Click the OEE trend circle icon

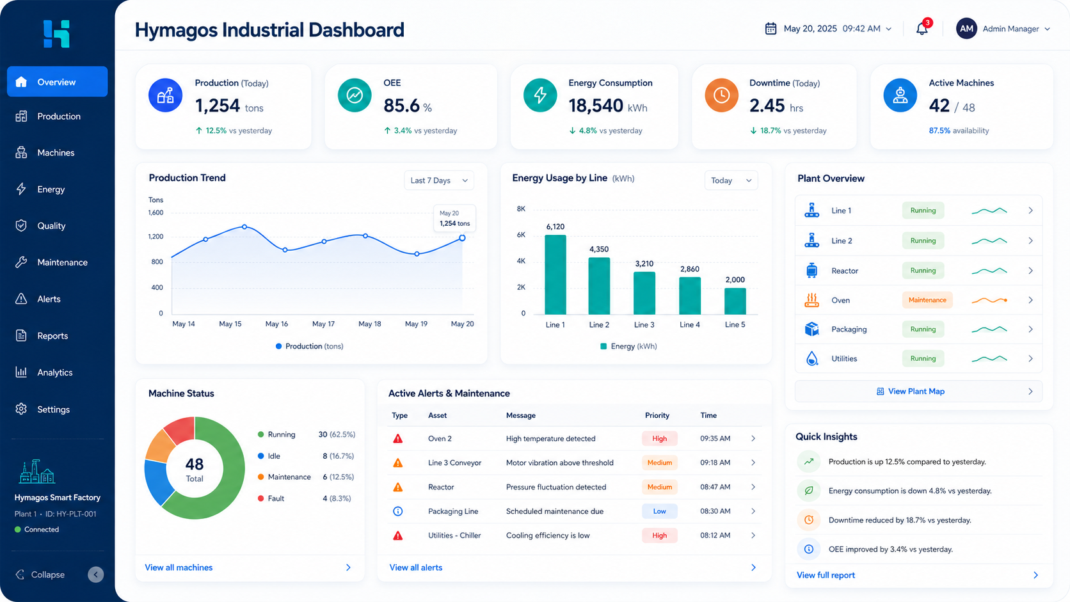pyautogui.click(x=355, y=95)
